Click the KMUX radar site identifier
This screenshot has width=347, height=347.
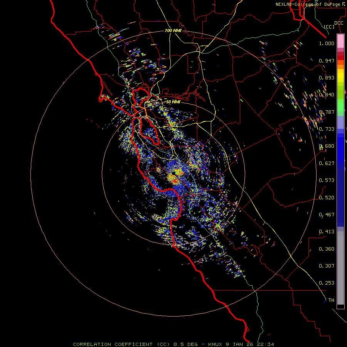click(x=216, y=344)
